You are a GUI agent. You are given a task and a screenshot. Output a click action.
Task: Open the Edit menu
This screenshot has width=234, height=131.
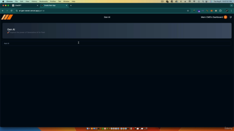(22, 1)
